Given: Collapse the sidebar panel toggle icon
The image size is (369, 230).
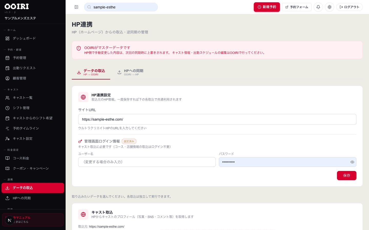Looking at the screenshot, I should pos(76,7).
